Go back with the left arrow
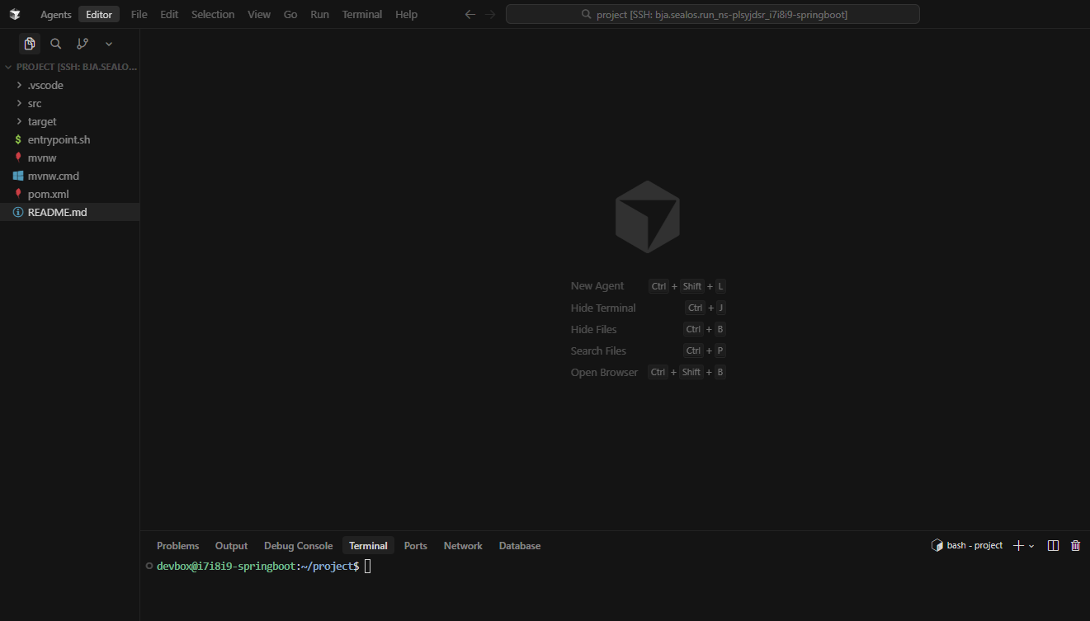 [470, 14]
